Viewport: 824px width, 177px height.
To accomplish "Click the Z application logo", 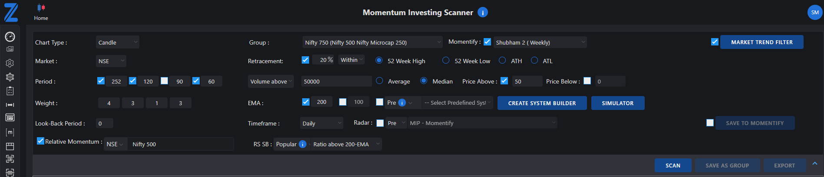I will pos(11,13).
